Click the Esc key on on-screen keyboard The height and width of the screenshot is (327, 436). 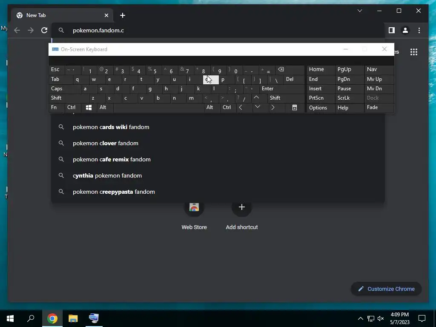pos(57,69)
